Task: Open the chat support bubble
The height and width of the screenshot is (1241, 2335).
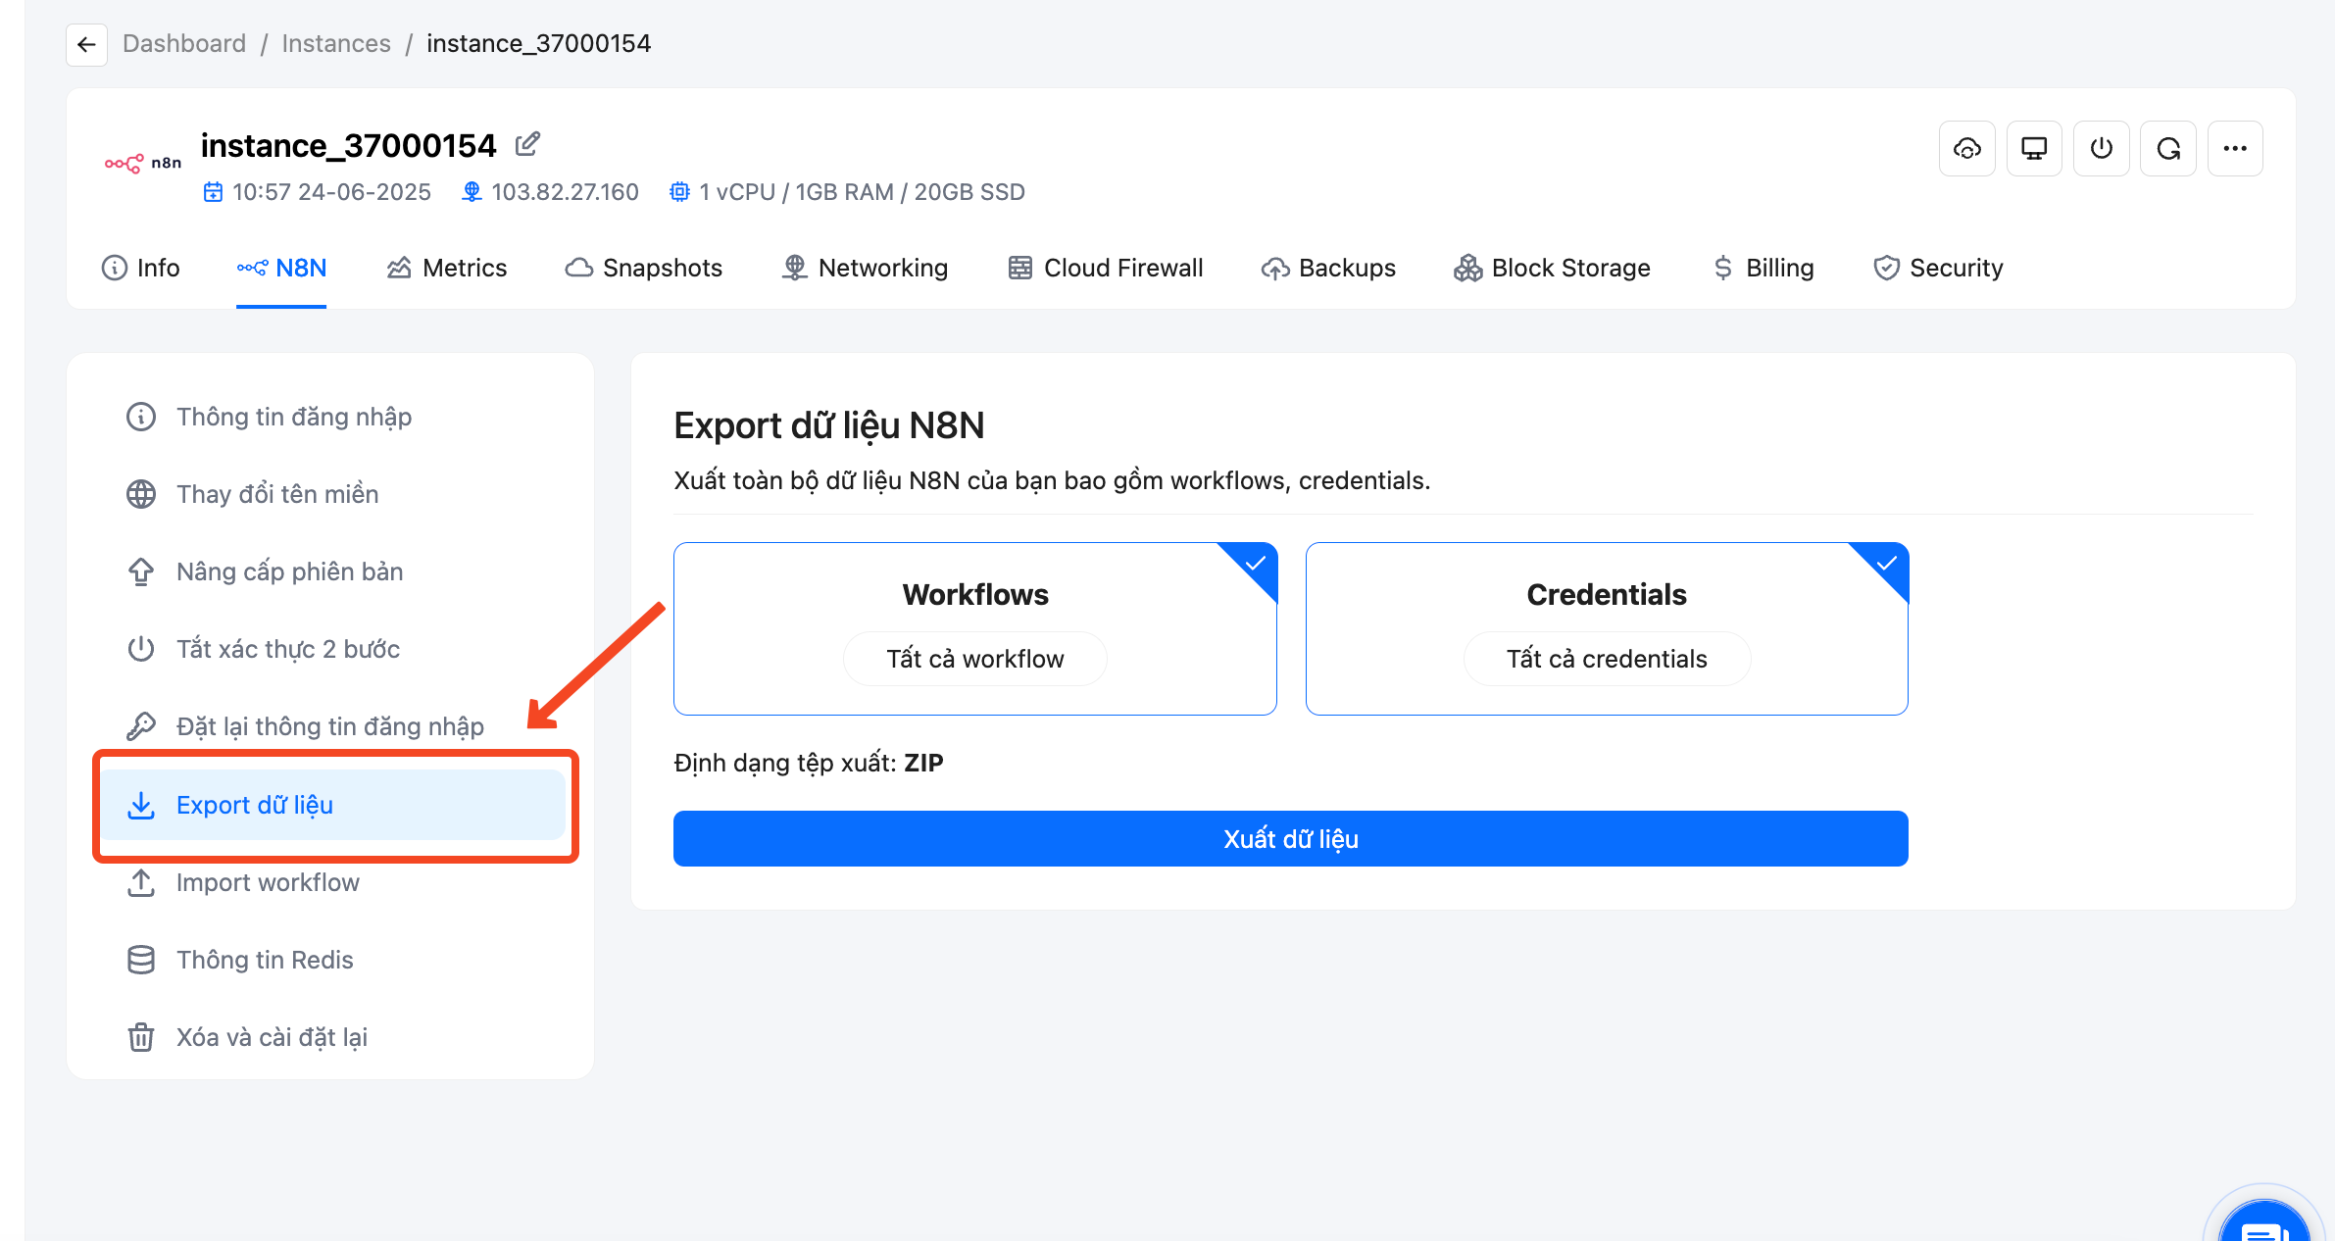Action: 2264,1223
